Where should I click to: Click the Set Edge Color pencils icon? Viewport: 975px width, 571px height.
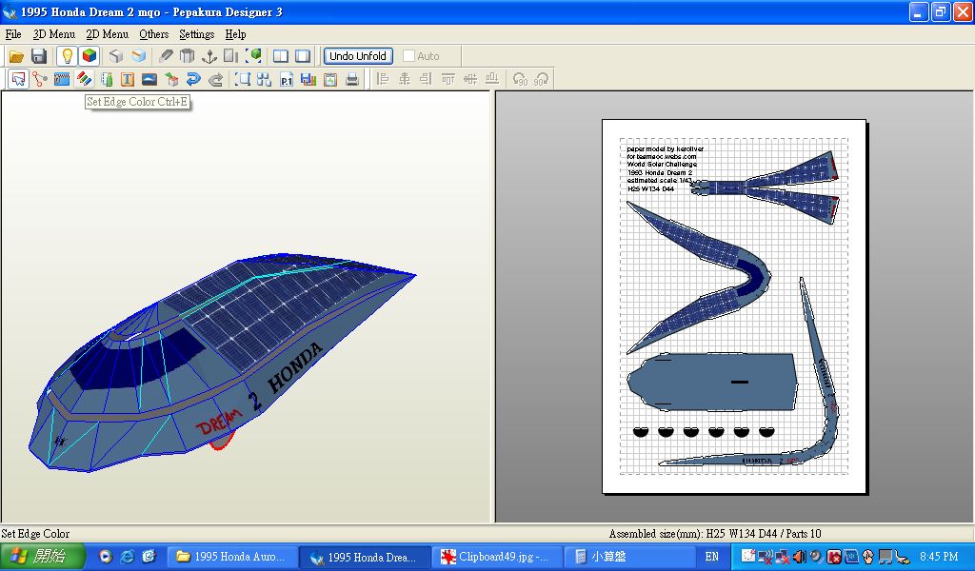tap(84, 80)
